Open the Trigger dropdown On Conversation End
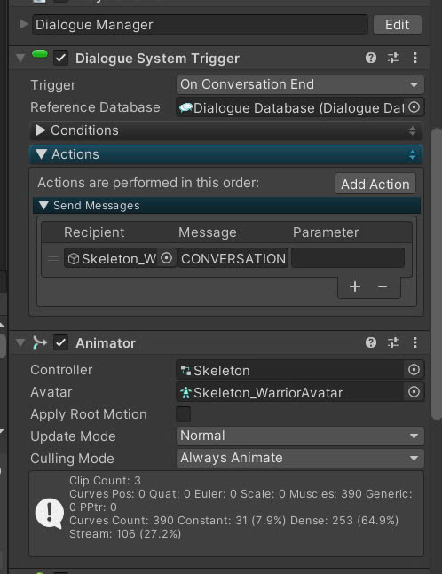Image resolution: width=442 pixels, height=574 pixels. click(x=300, y=84)
